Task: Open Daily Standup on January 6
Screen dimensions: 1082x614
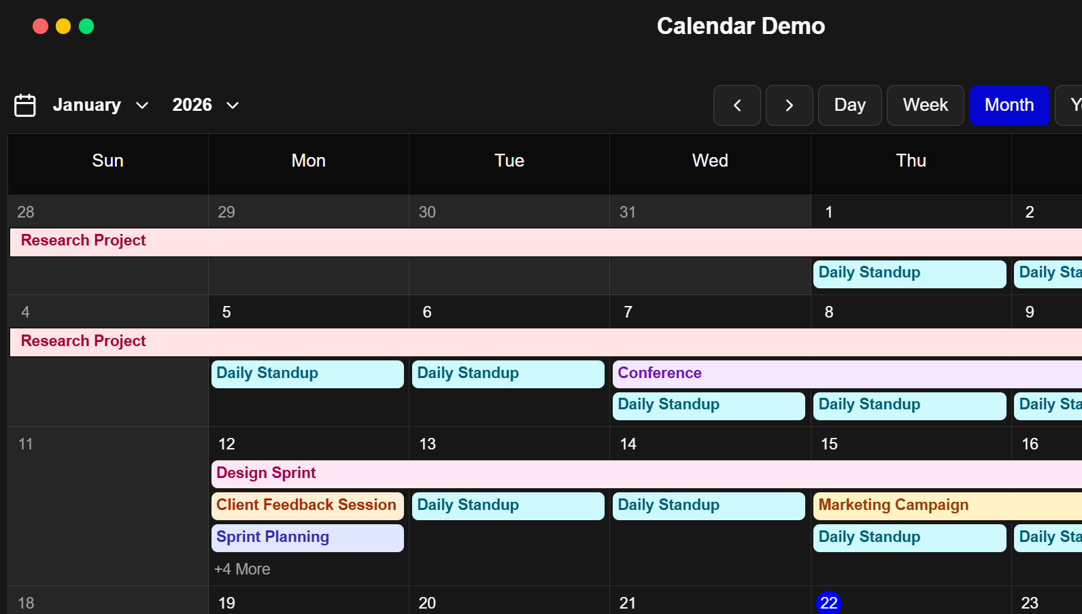Action: click(x=508, y=374)
